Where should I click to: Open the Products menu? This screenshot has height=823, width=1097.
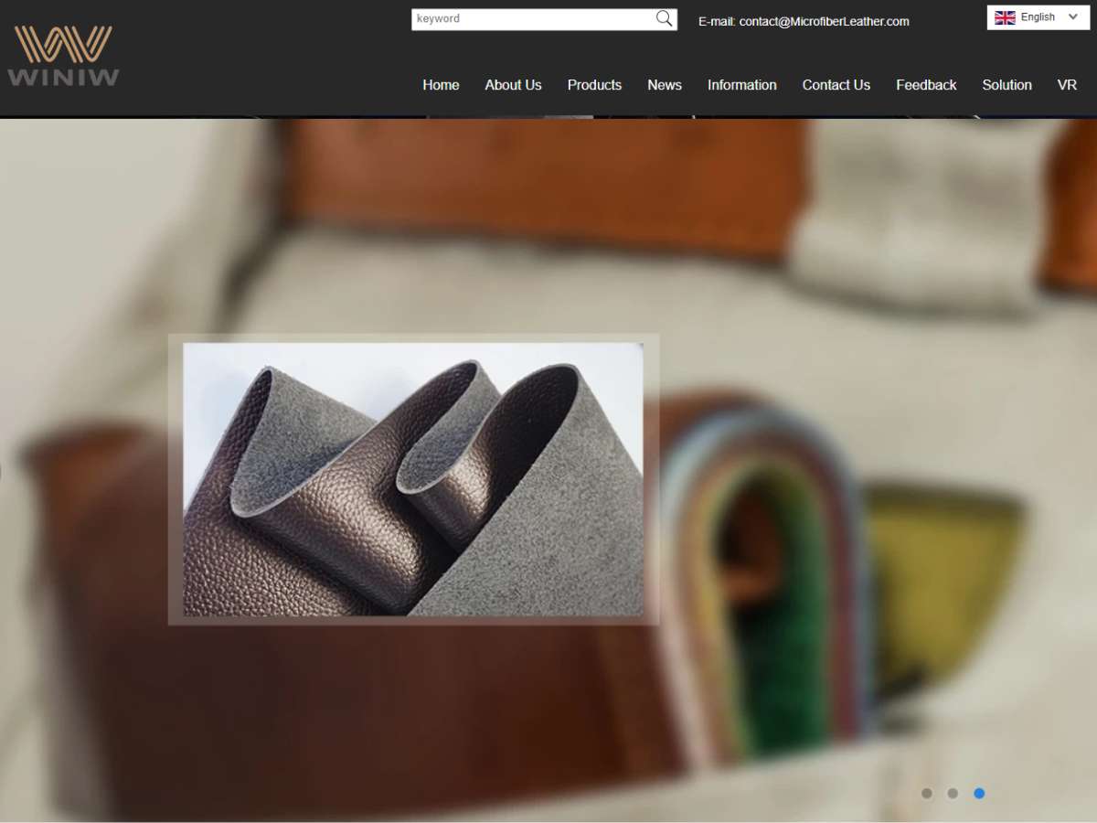coord(594,85)
